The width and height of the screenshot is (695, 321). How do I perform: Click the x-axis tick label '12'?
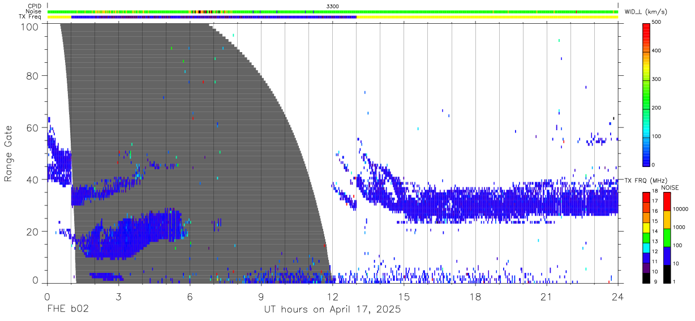point(332,296)
